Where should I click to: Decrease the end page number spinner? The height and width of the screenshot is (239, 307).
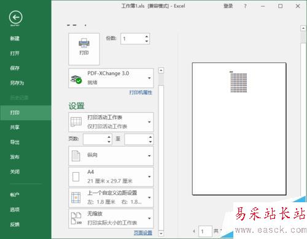pos(150,142)
